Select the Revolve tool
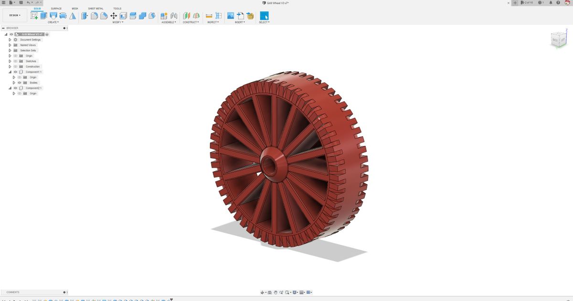Screen dimensions: 573x301 [53, 15]
